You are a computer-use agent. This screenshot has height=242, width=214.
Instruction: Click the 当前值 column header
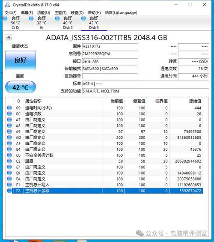point(113,101)
